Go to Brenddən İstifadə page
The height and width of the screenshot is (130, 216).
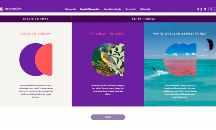click(112, 9)
